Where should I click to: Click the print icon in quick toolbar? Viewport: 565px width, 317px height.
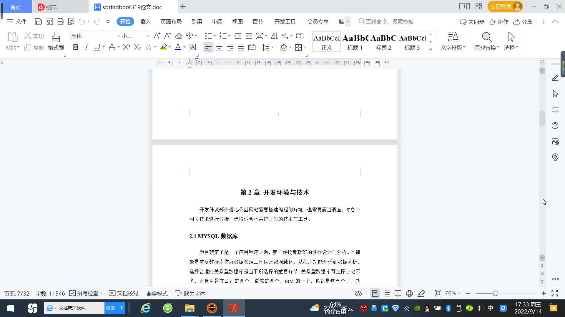coord(60,21)
